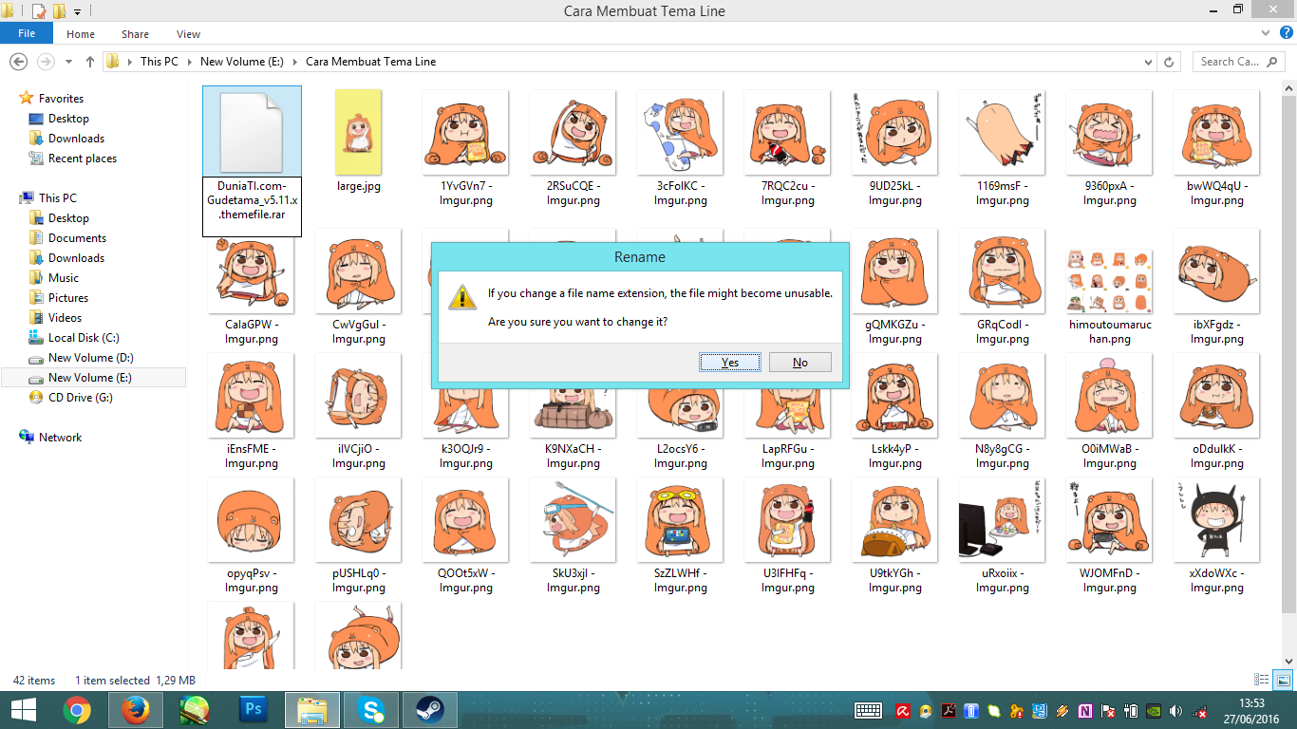Open Explorer help icon

pos(1288,33)
